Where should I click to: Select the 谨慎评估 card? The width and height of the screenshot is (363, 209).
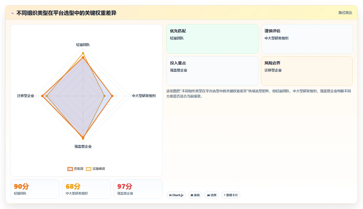pyautogui.click(x=307, y=39)
